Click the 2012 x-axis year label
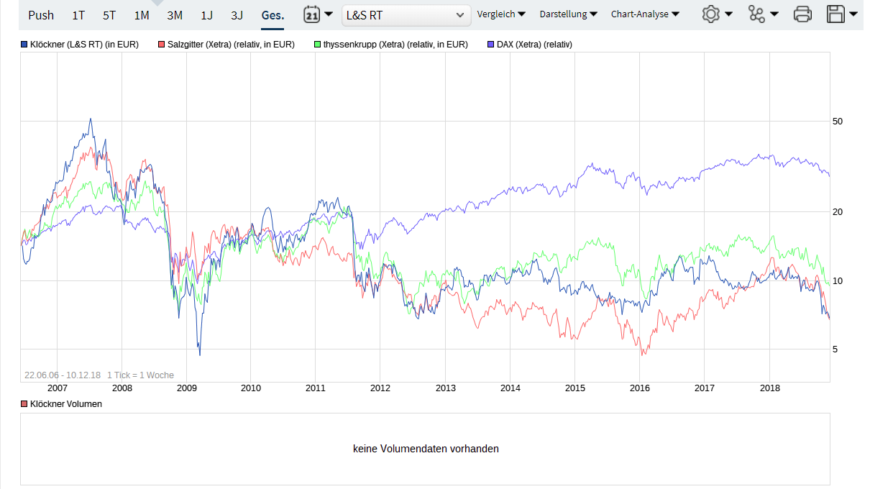Viewport: 870px width, 489px height. pos(380,388)
